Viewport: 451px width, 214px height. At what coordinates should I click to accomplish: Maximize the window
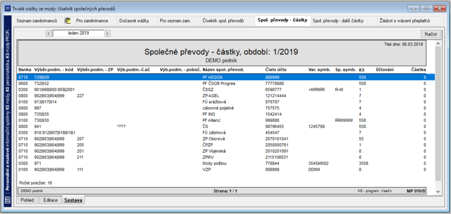(427, 8)
